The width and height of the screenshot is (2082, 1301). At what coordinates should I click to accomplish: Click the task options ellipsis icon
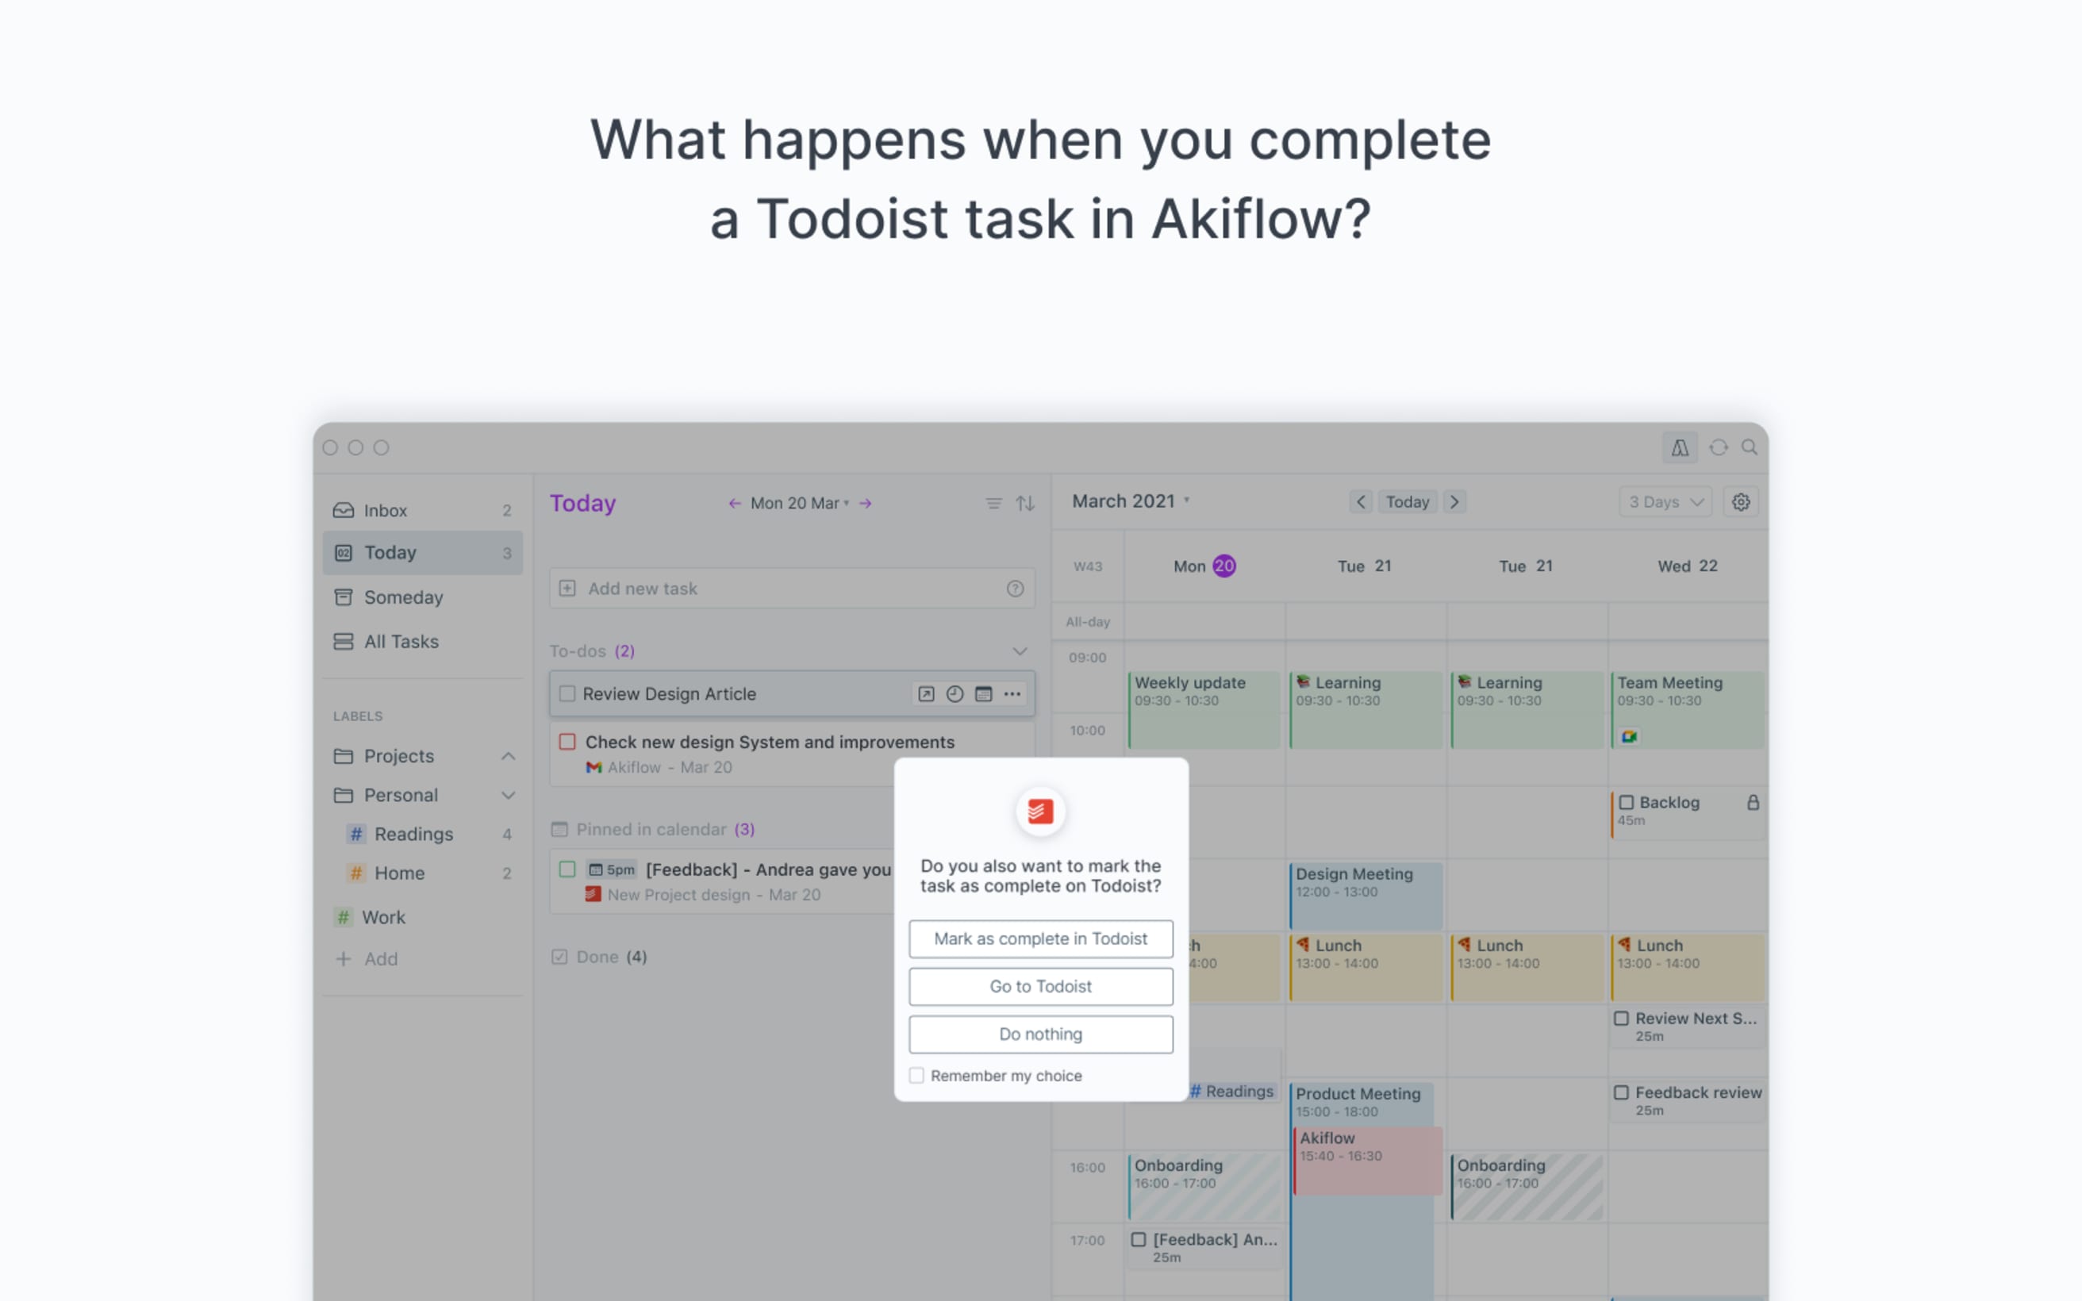[1013, 694]
